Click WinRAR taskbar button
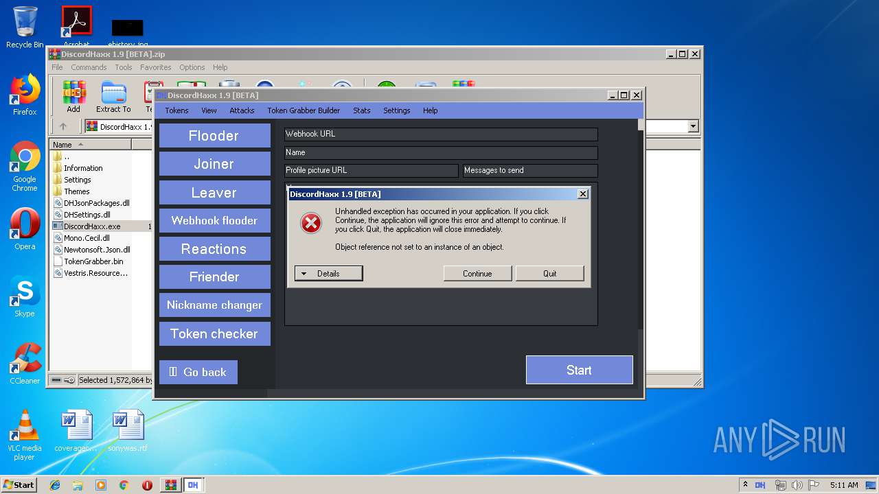This screenshot has width=879, height=494. point(171,485)
